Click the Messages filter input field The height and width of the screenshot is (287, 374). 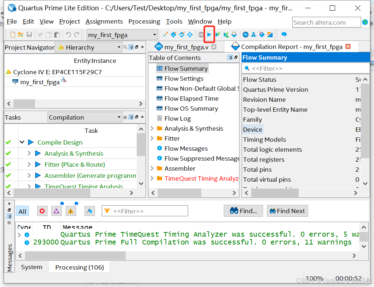[145, 211]
